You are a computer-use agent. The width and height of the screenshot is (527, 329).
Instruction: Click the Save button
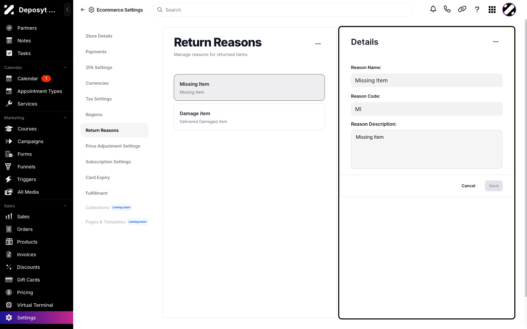click(x=493, y=186)
